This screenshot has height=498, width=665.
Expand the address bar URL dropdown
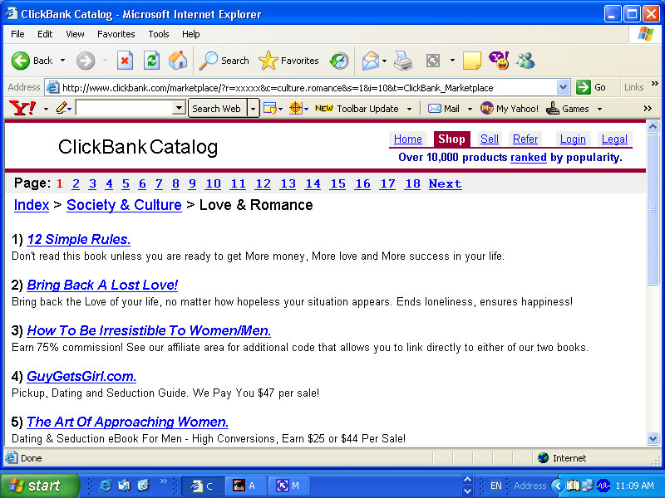563,87
